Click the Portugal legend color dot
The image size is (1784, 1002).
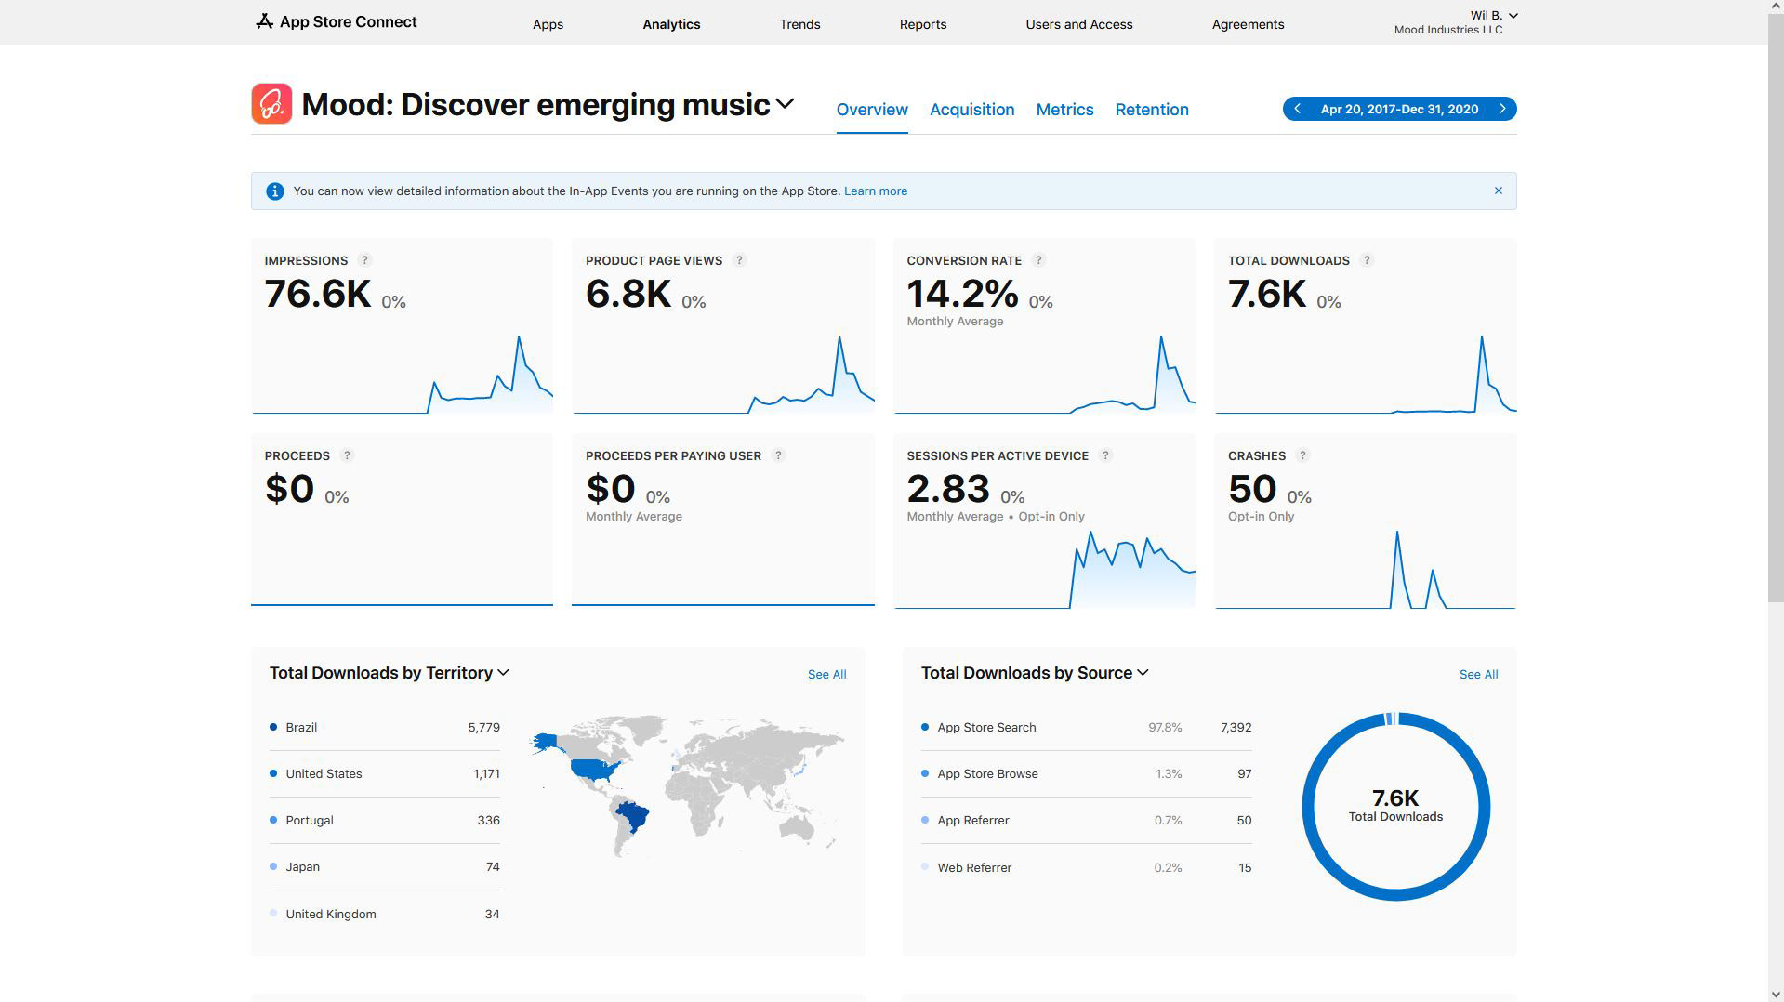[x=273, y=820]
